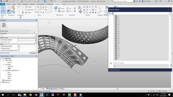Image resolution: width=173 pixels, height=97 pixels.
Task: Click the red Delete X icon
Action: coord(95,12)
